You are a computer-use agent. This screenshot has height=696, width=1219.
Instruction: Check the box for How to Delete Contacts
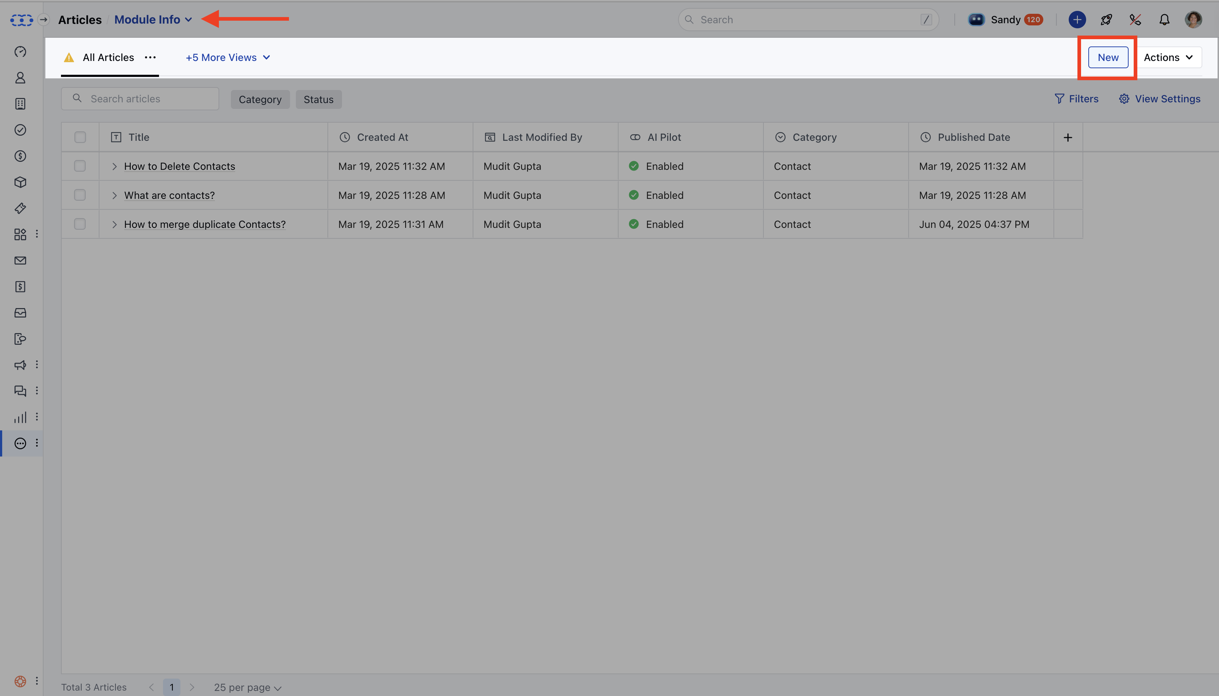click(80, 166)
